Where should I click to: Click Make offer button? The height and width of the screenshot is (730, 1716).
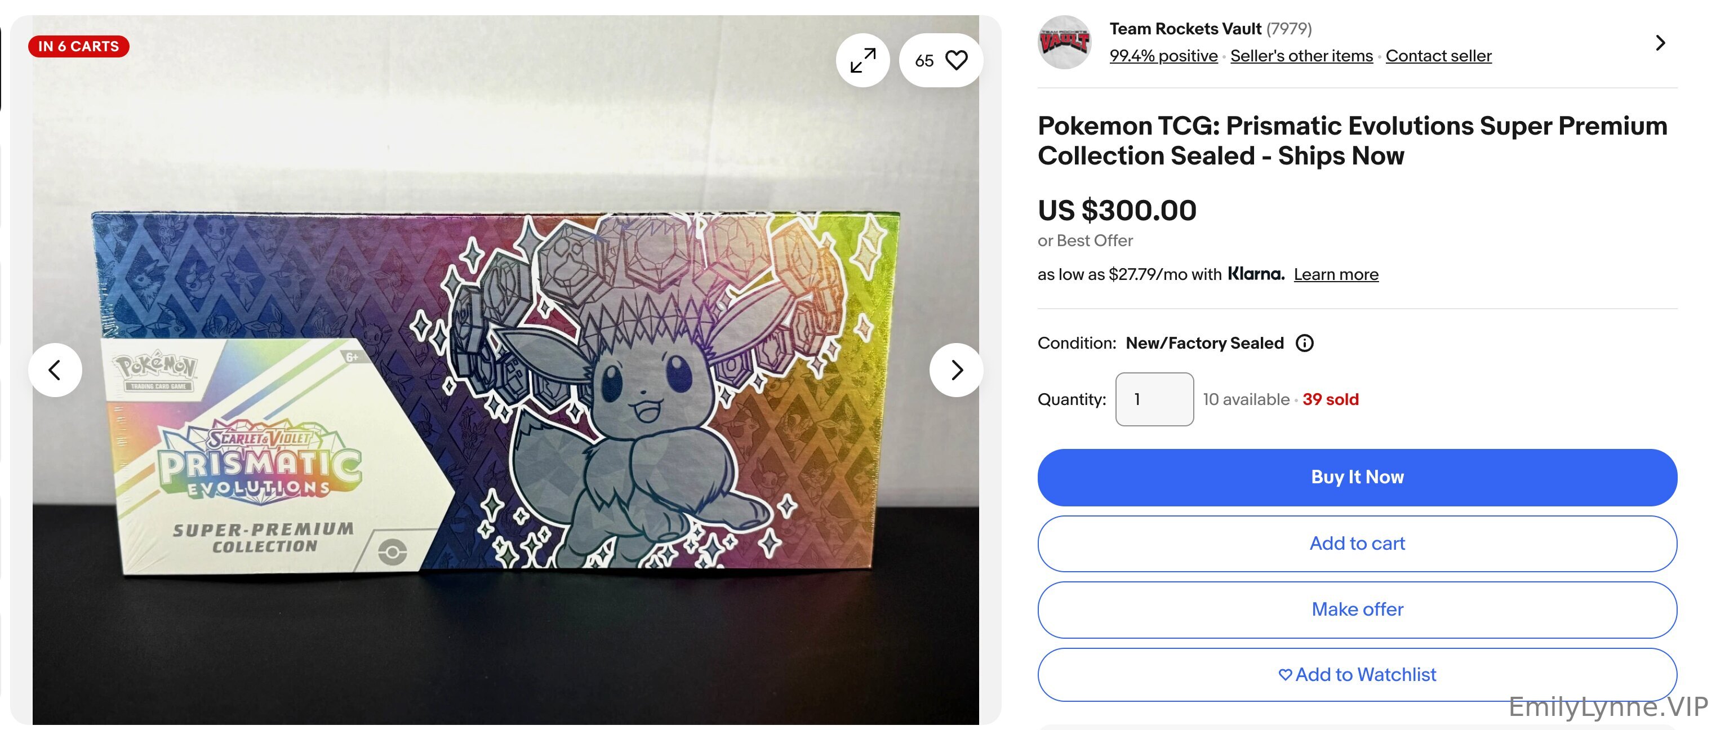click(1357, 609)
